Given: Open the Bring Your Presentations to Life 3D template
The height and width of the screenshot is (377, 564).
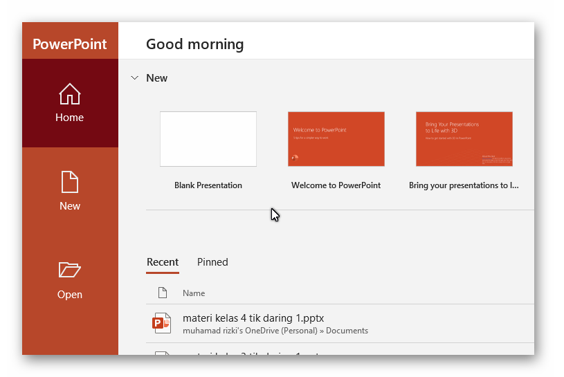Looking at the screenshot, I should pyautogui.click(x=464, y=139).
